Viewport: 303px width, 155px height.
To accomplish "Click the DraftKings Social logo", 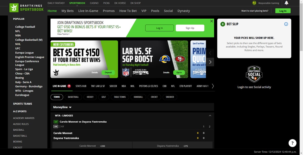I will [254, 74].
